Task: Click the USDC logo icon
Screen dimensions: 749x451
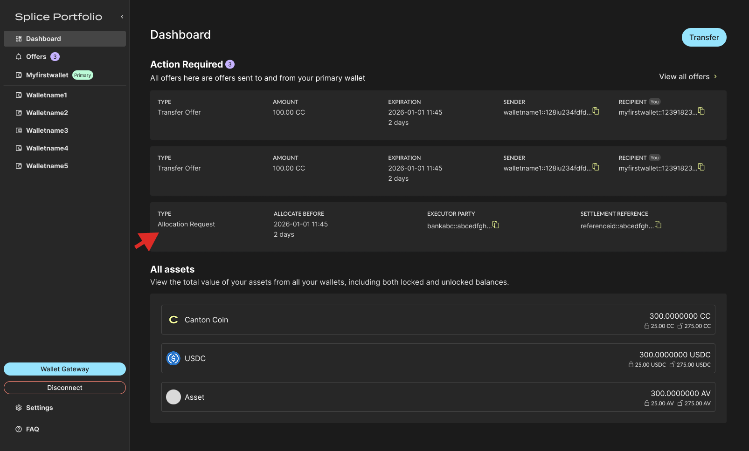Action: [x=173, y=358]
